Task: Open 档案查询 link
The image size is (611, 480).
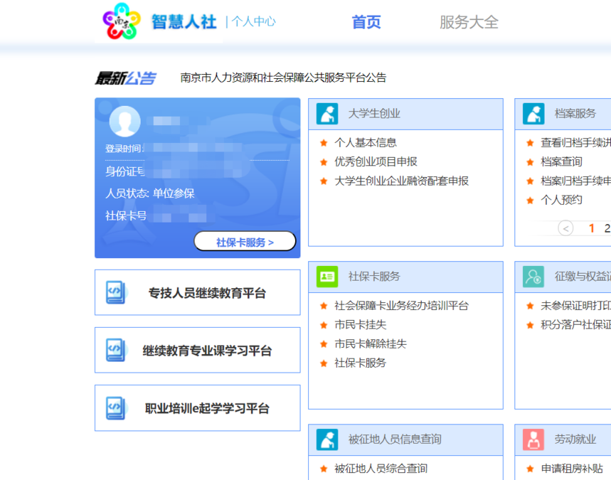Action: (561, 161)
